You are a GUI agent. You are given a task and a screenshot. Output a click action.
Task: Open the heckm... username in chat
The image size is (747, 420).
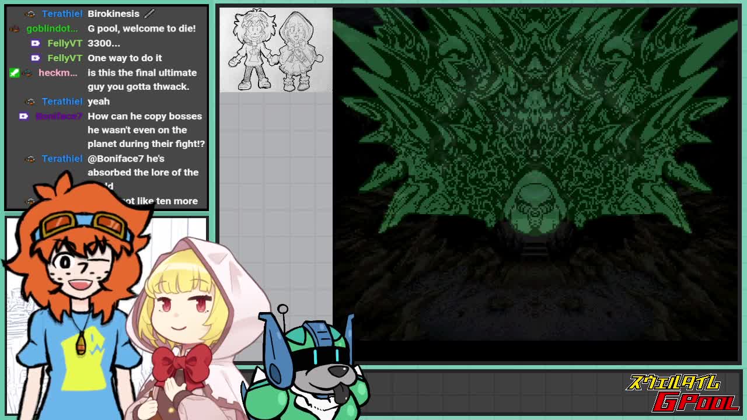point(58,72)
